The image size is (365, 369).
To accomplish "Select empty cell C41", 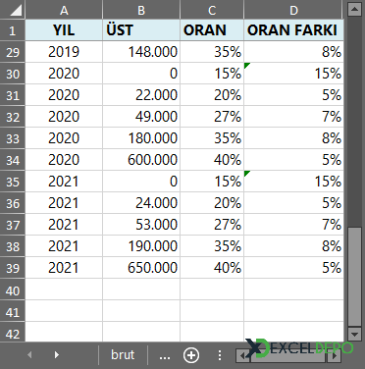I will tap(212, 311).
